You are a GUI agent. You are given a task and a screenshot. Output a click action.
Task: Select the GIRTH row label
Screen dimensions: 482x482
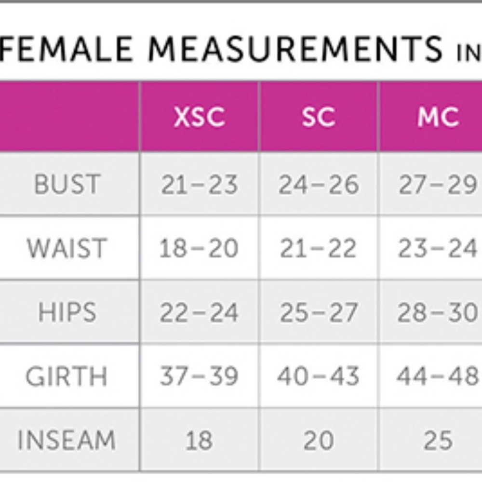pyautogui.click(x=67, y=376)
